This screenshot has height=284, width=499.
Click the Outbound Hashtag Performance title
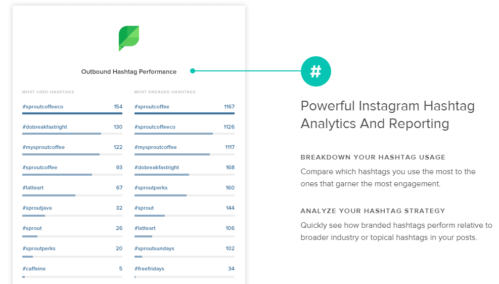pos(129,72)
